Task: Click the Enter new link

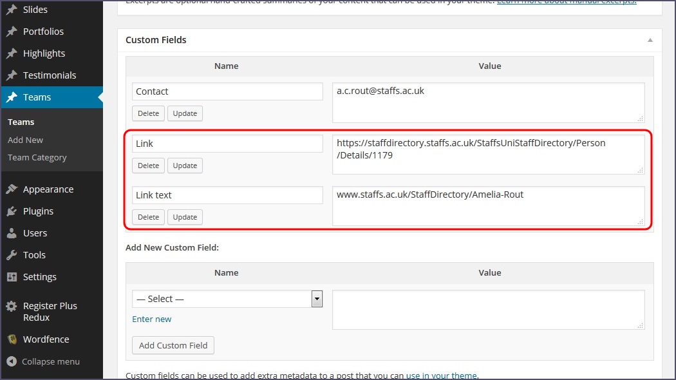Action: point(152,319)
